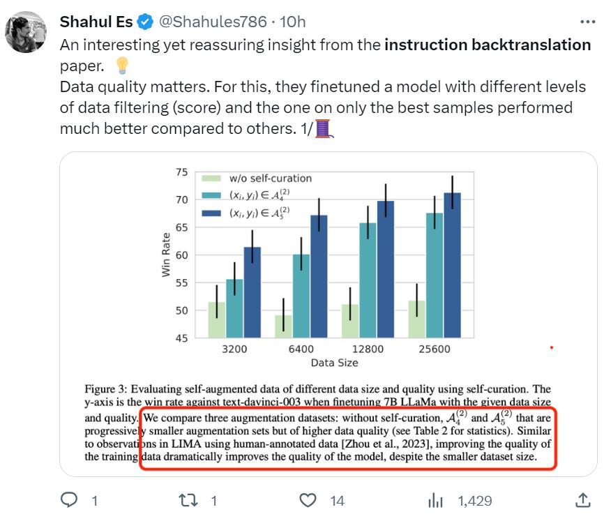604x521 pixels.
Task: Open Shahul Es profile avatar
Action: pos(26,31)
